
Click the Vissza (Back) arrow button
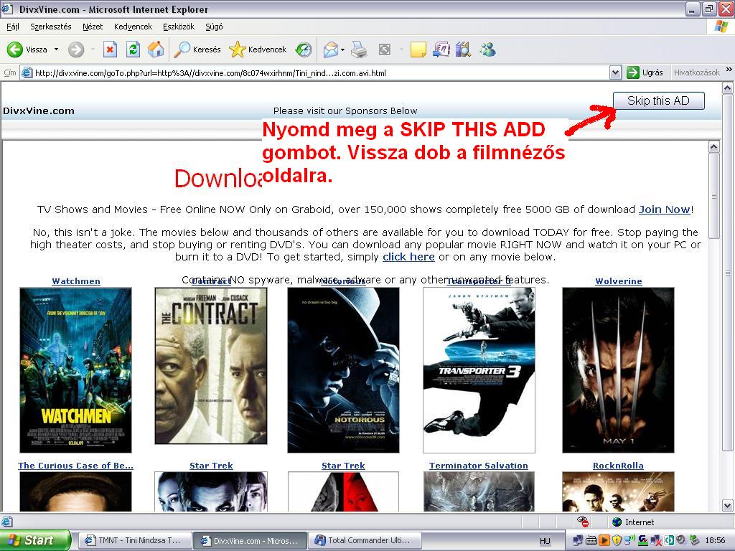tap(16, 50)
